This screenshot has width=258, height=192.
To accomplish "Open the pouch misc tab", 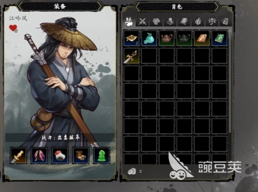I will [x=226, y=22].
